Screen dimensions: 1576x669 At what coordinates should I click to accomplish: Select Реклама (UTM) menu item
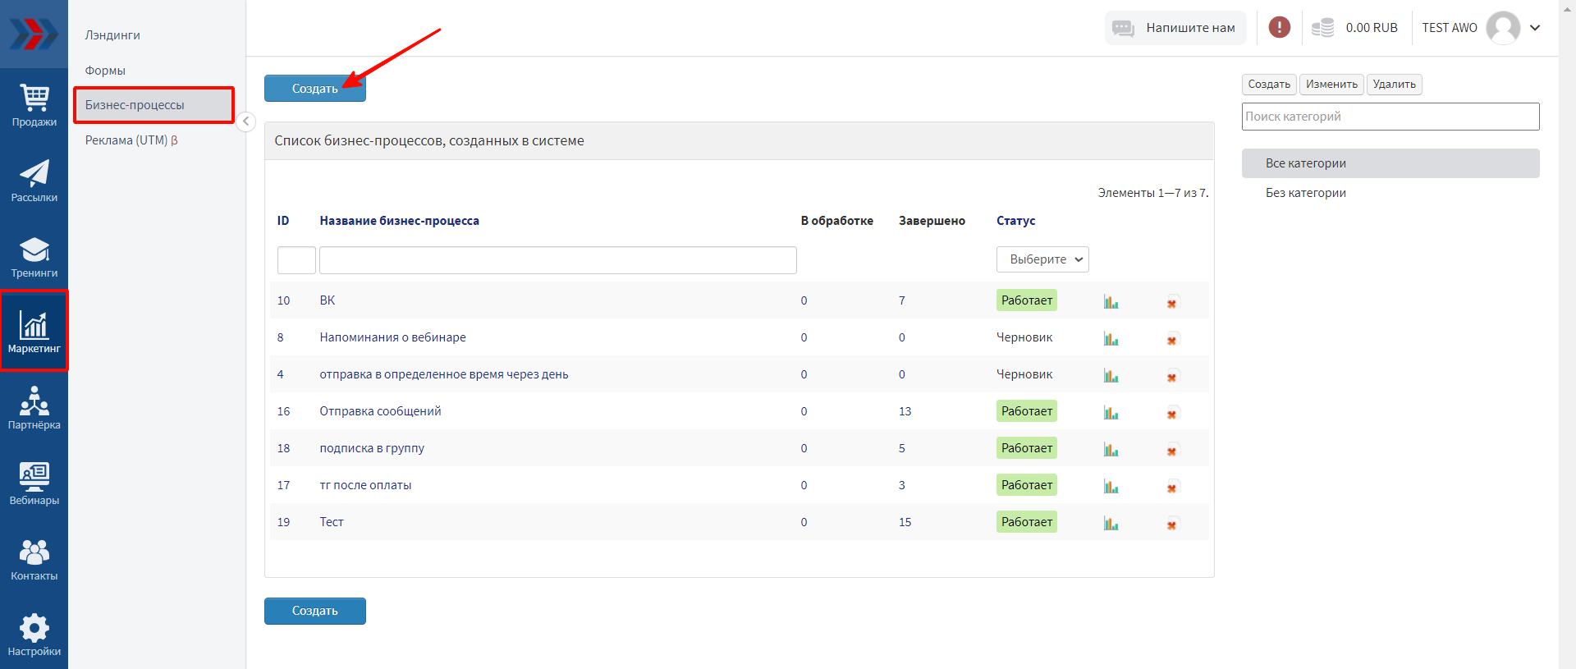click(131, 140)
